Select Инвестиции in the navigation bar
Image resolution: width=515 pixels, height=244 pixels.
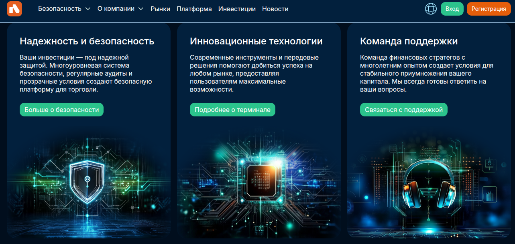(x=237, y=9)
